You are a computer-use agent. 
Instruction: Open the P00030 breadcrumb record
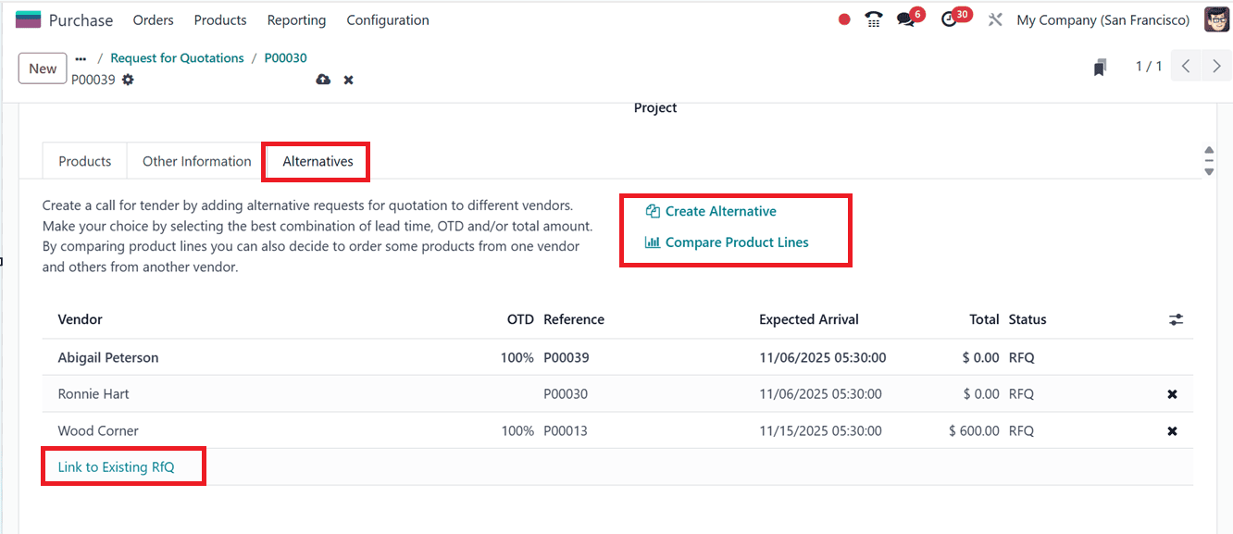click(285, 57)
